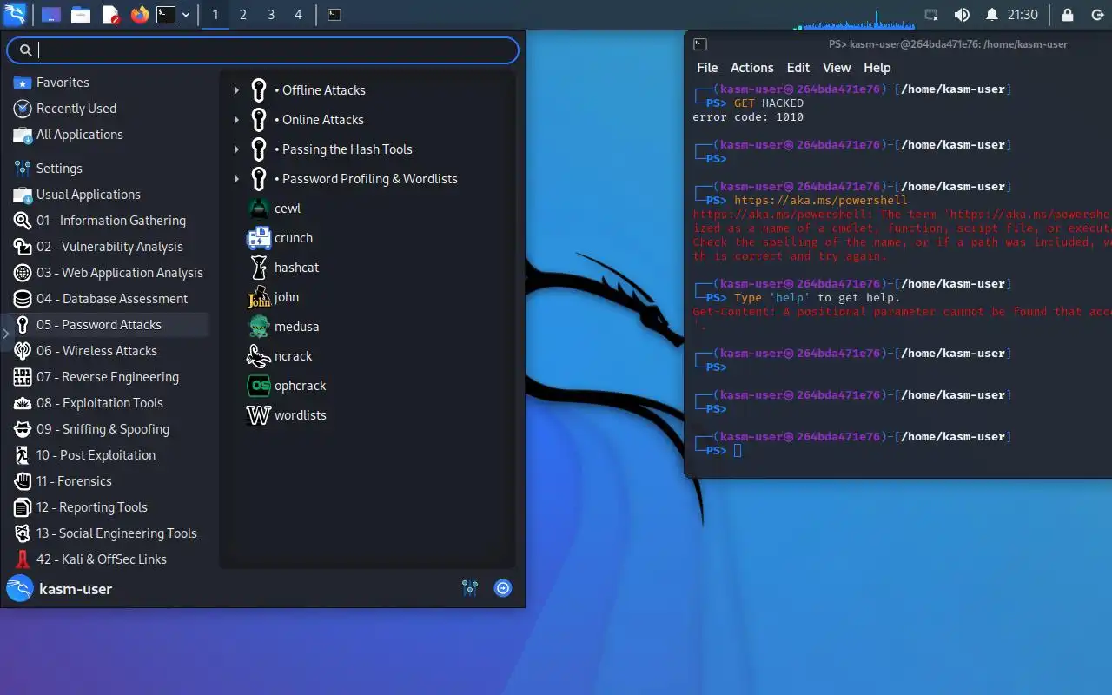Select the Favorites category

[x=109, y=83]
